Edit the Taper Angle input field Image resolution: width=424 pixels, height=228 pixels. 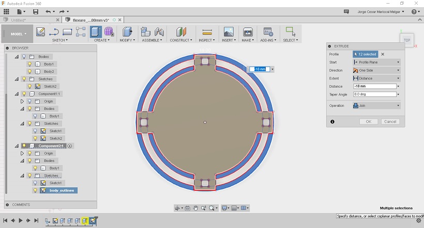375,94
